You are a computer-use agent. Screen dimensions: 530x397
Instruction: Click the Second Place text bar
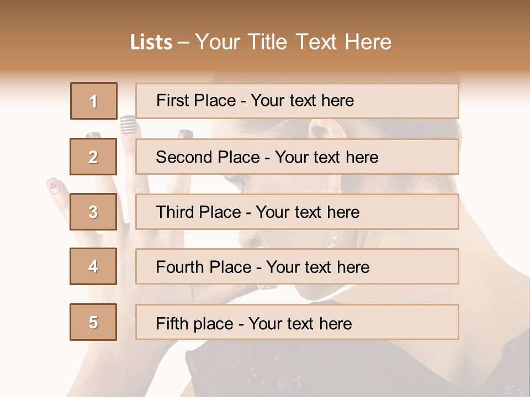[297, 157]
